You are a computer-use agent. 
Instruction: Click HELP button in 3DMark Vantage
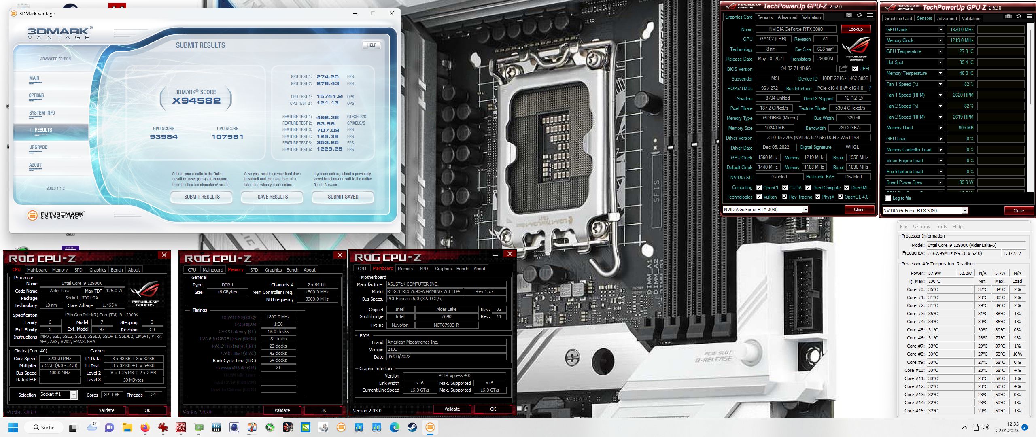pyautogui.click(x=372, y=45)
